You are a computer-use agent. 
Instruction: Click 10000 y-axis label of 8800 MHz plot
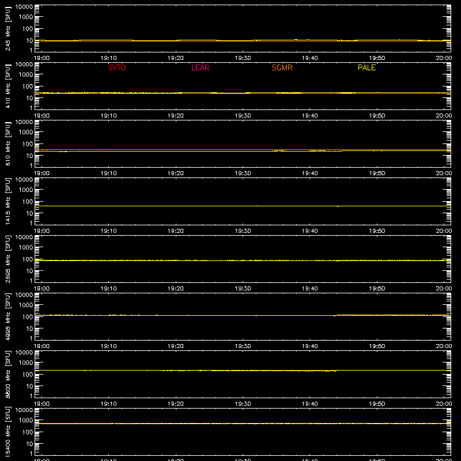(x=24, y=353)
